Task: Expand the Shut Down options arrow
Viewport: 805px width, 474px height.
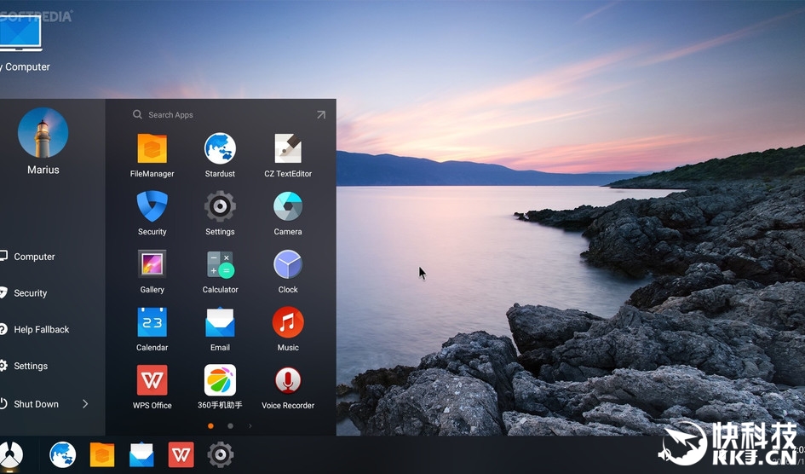Action: tap(85, 404)
